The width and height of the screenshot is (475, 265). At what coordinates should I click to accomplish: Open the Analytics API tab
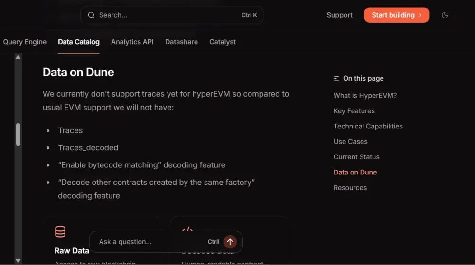(x=132, y=42)
